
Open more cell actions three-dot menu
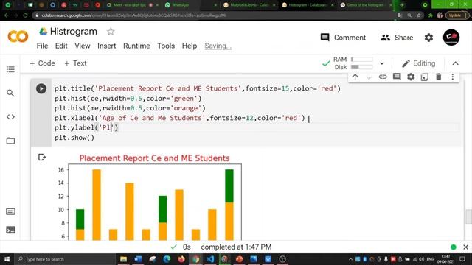452,77
